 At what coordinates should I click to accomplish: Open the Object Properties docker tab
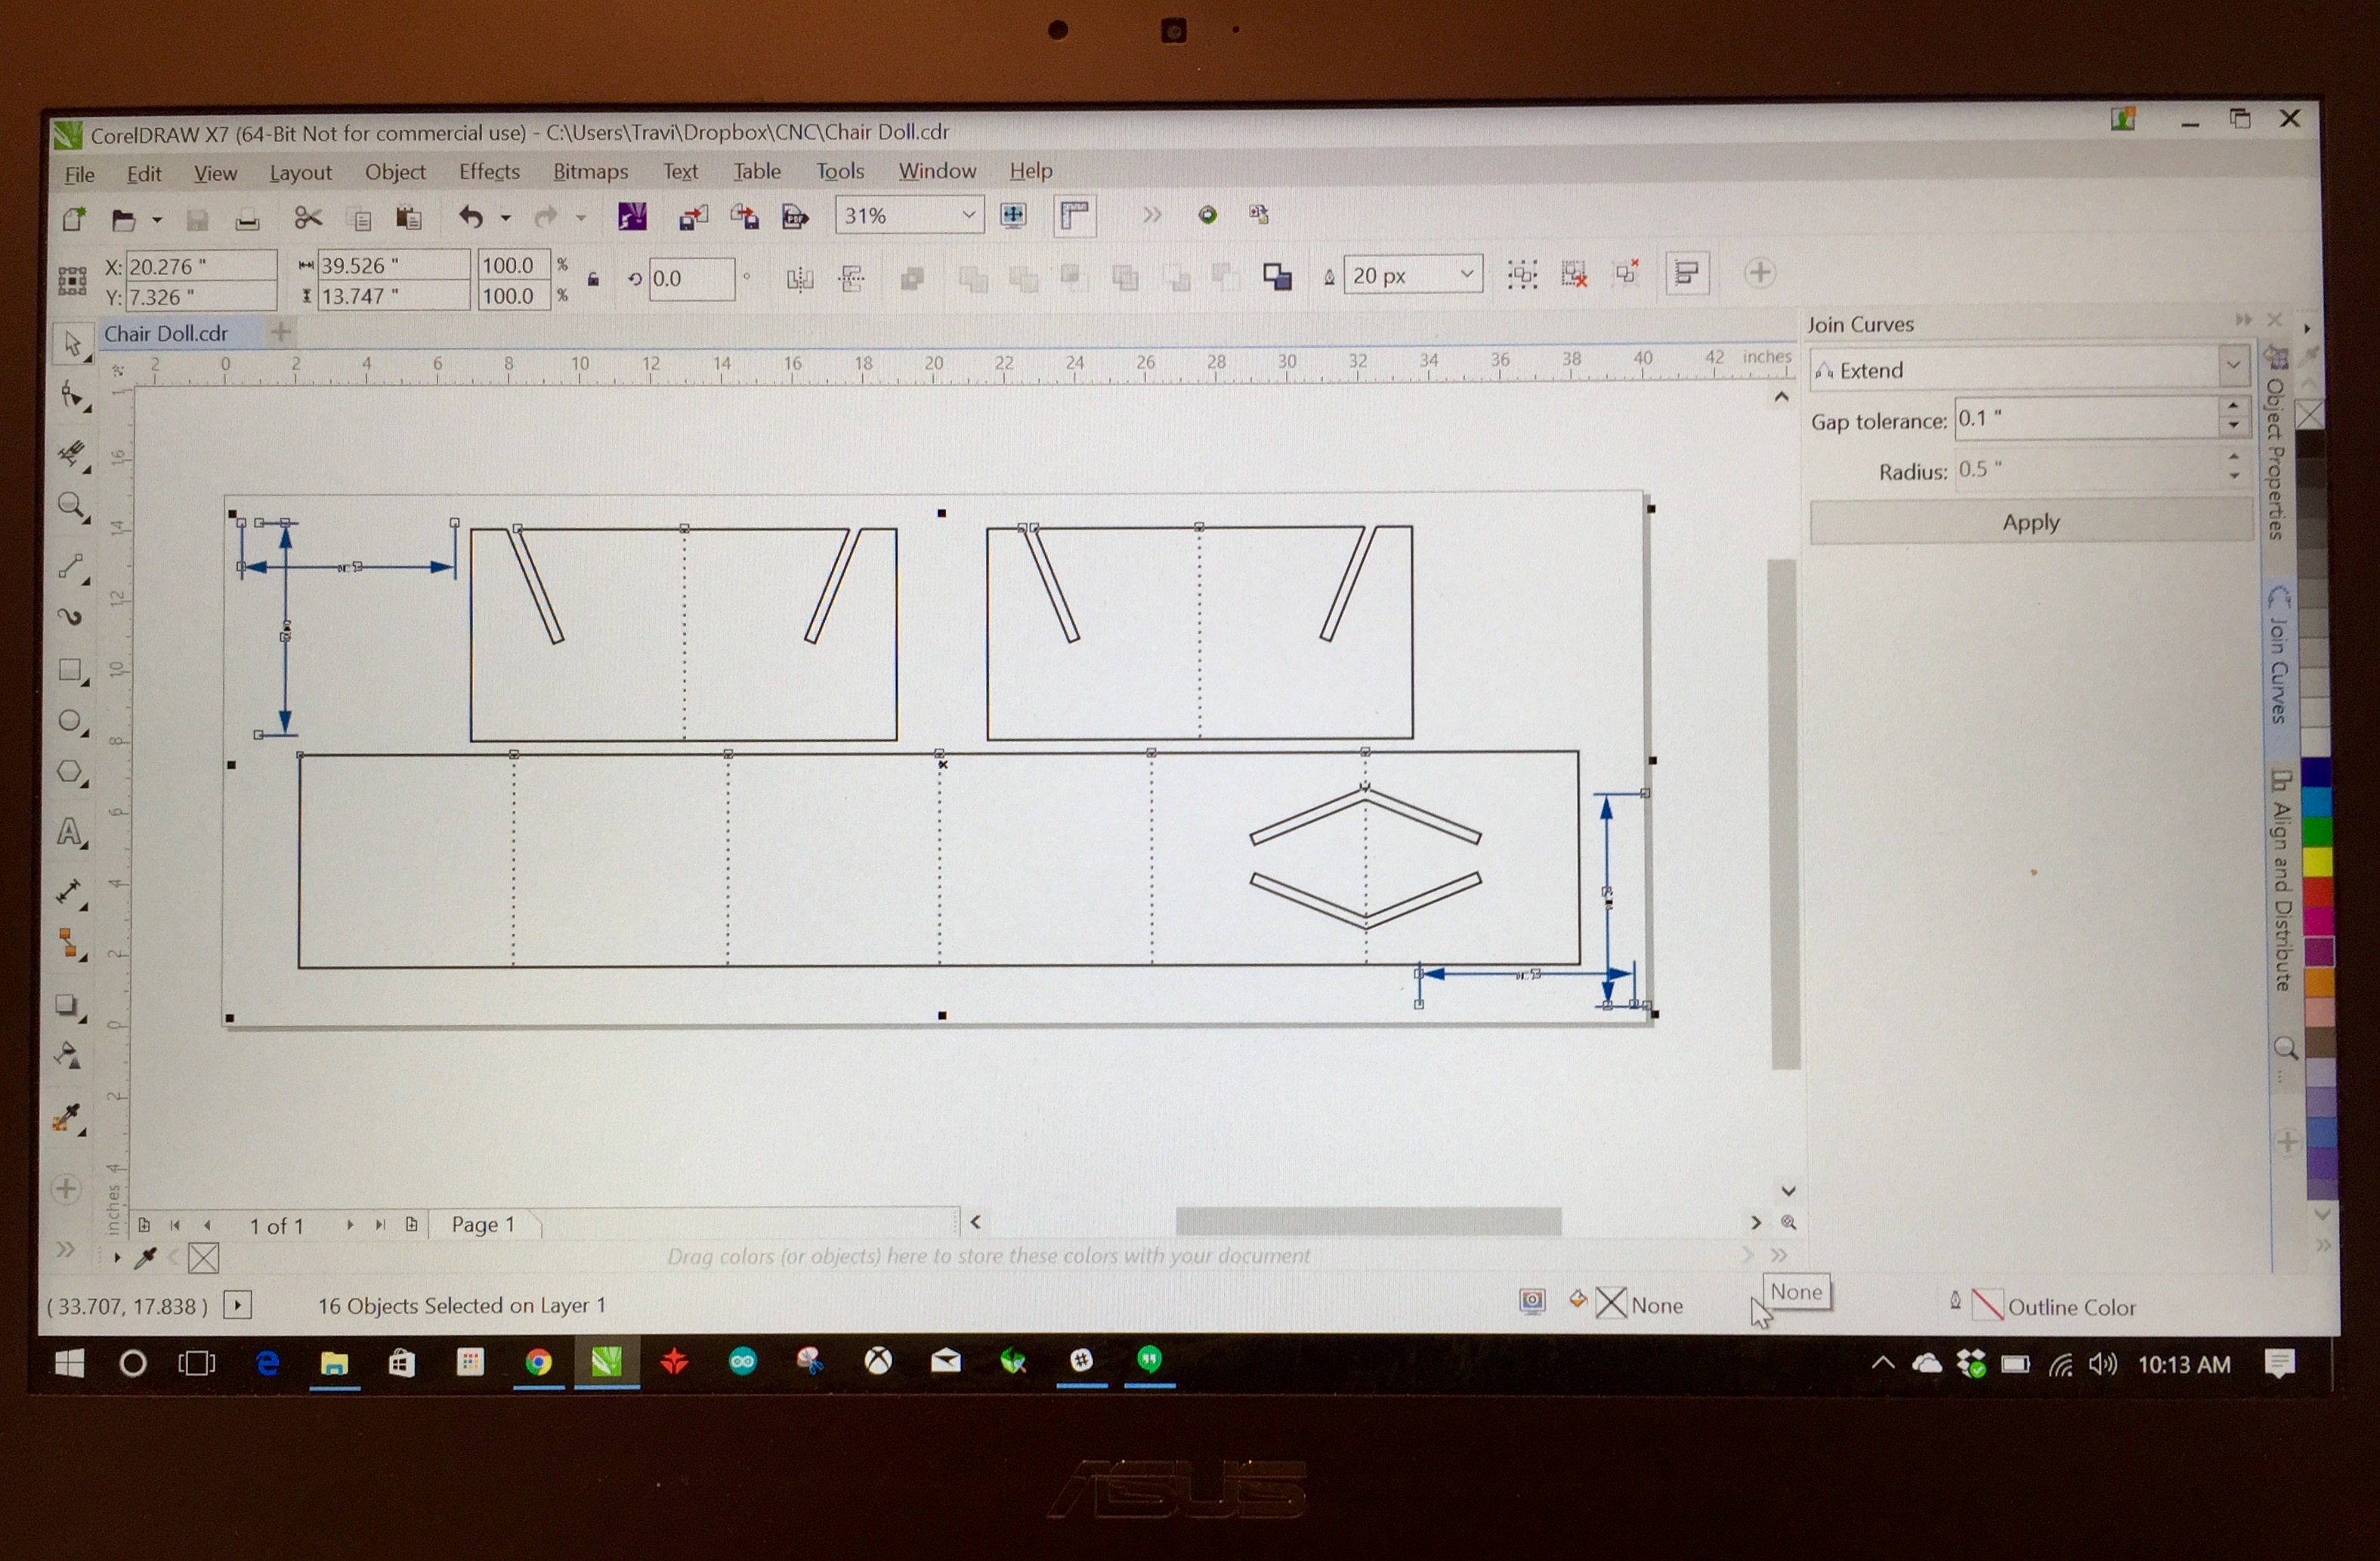2275,446
